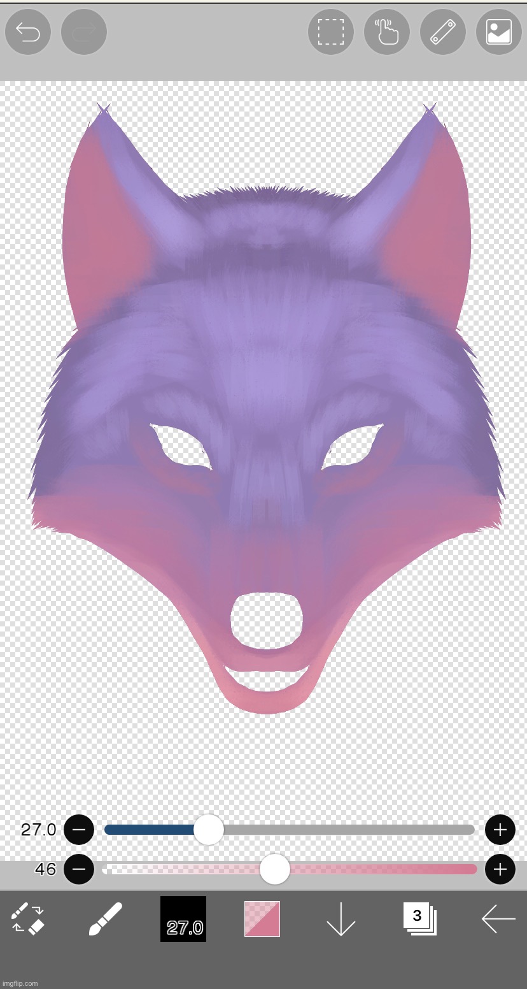The image size is (527, 989).
Task: Tap the fox mask drawing on canvas
Action: tap(266, 408)
